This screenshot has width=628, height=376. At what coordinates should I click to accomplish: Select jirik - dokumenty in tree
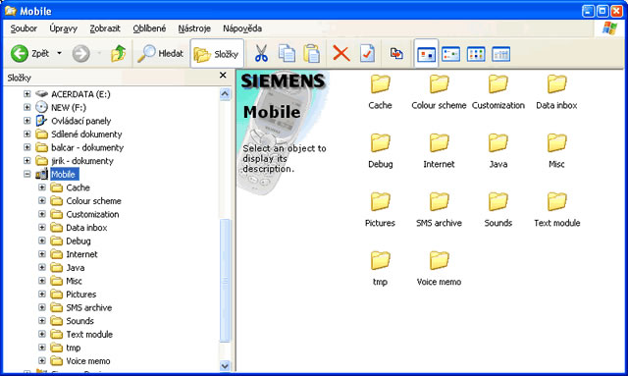(x=82, y=161)
